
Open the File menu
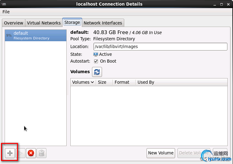[6, 12]
